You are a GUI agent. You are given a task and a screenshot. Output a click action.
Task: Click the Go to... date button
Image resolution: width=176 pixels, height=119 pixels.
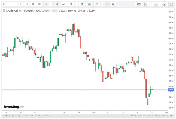[x=46, y=115]
